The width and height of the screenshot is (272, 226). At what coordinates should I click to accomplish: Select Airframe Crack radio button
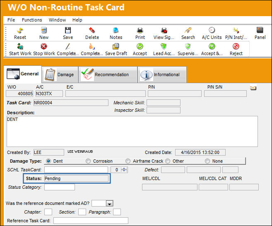tap(128, 161)
